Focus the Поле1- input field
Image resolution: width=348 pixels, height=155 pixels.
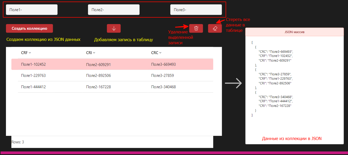(32, 10)
